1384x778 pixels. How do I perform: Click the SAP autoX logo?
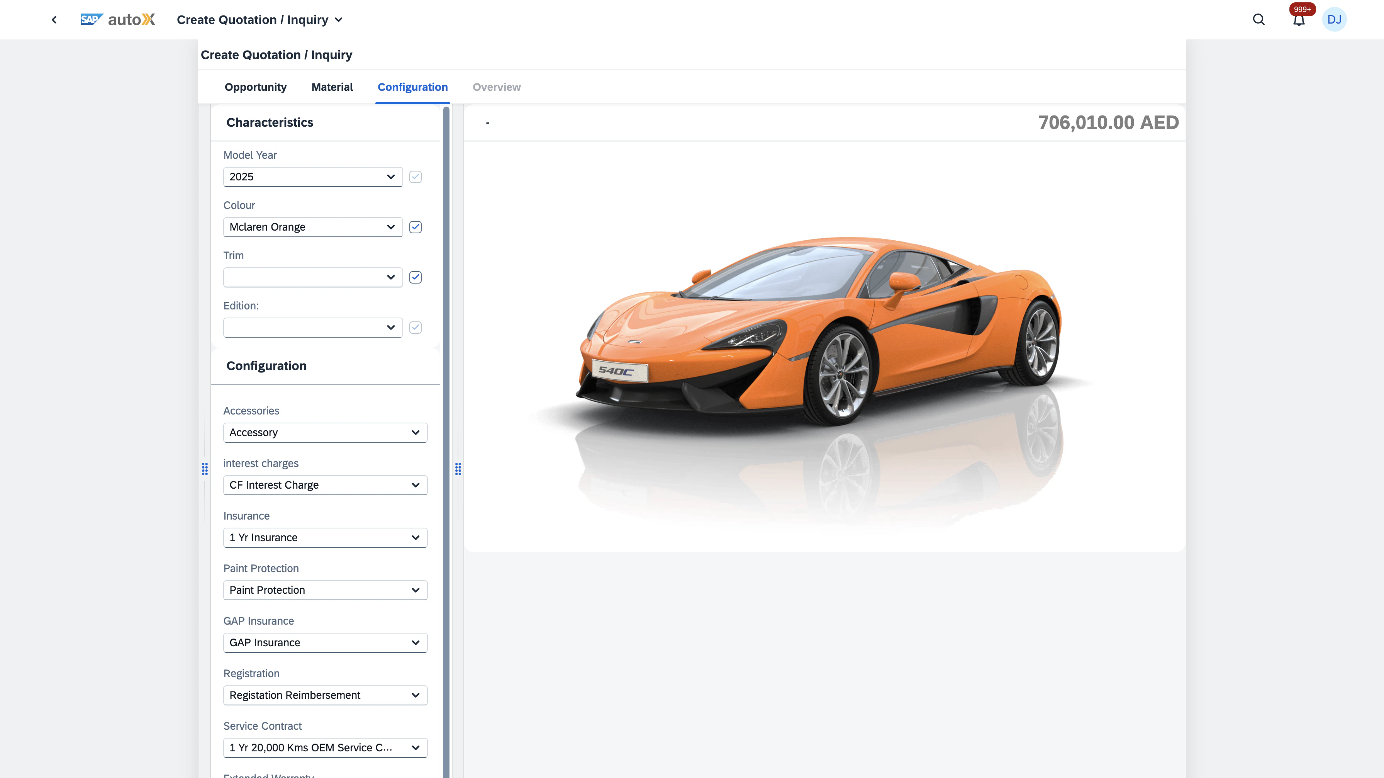click(x=118, y=19)
